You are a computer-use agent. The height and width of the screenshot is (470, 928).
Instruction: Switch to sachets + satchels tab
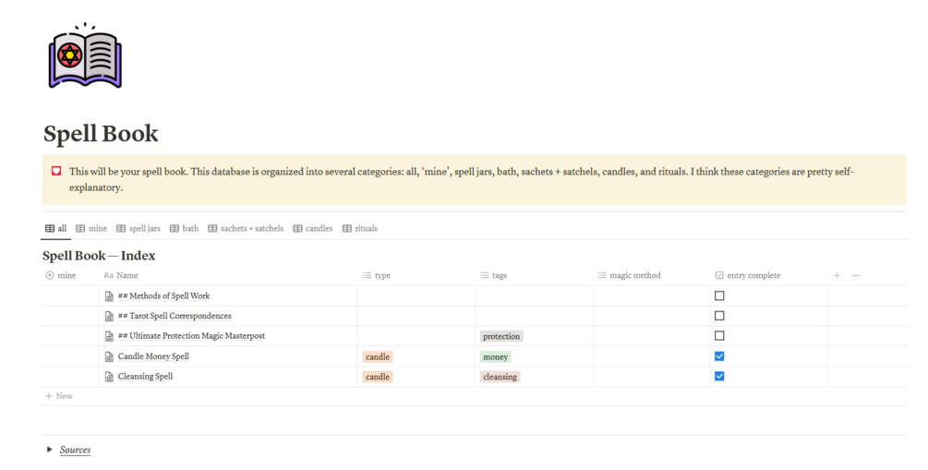pos(245,228)
